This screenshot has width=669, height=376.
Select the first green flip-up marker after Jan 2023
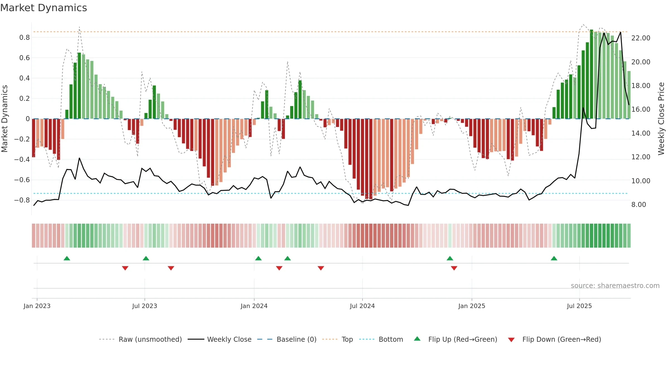pos(67,258)
